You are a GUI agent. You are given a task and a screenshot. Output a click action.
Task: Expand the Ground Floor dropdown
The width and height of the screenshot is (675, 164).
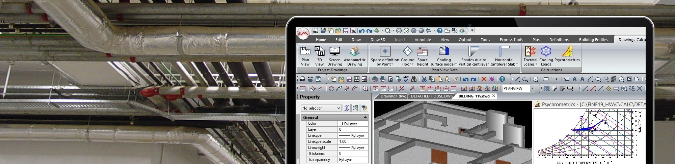(412, 64)
